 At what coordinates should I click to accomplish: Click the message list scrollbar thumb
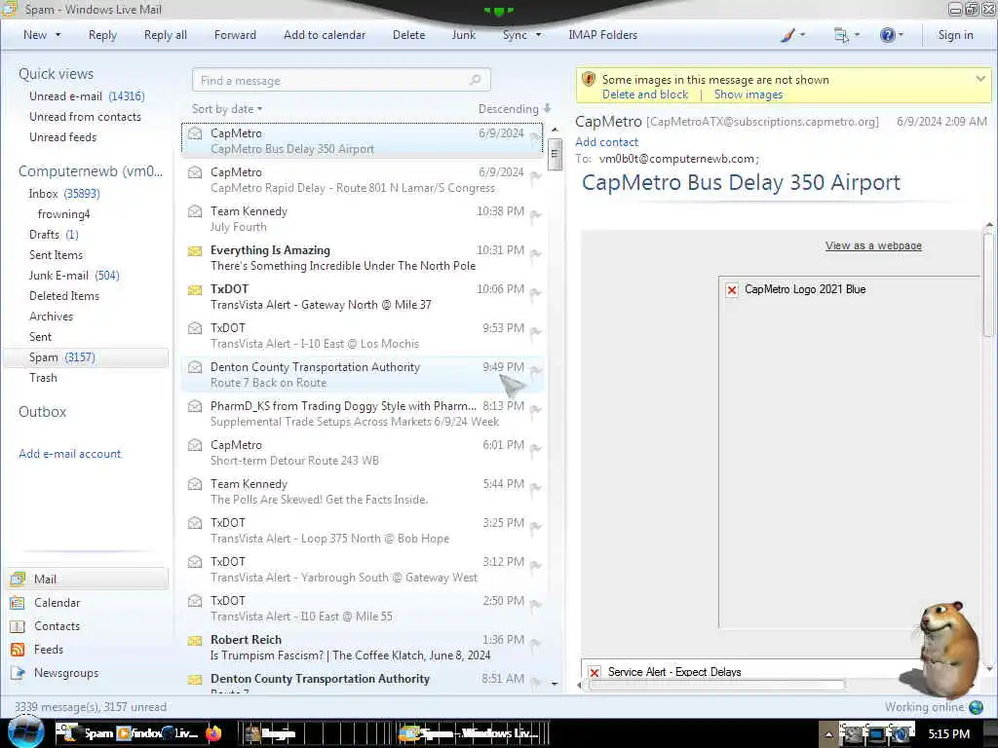[x=555, y=154]
